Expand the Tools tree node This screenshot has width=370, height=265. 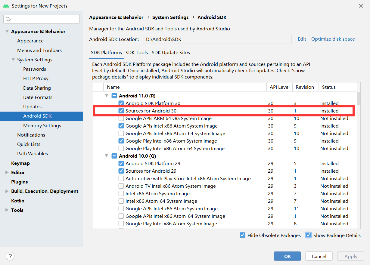tap(7, 210)
